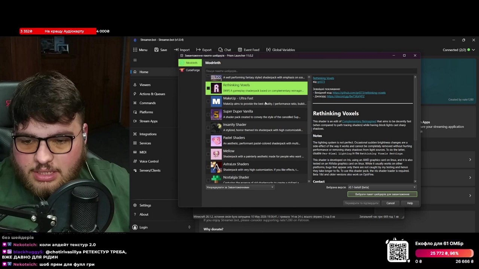
Task: Expand the Login account switcher arrows
Action: tap(189, 227)
